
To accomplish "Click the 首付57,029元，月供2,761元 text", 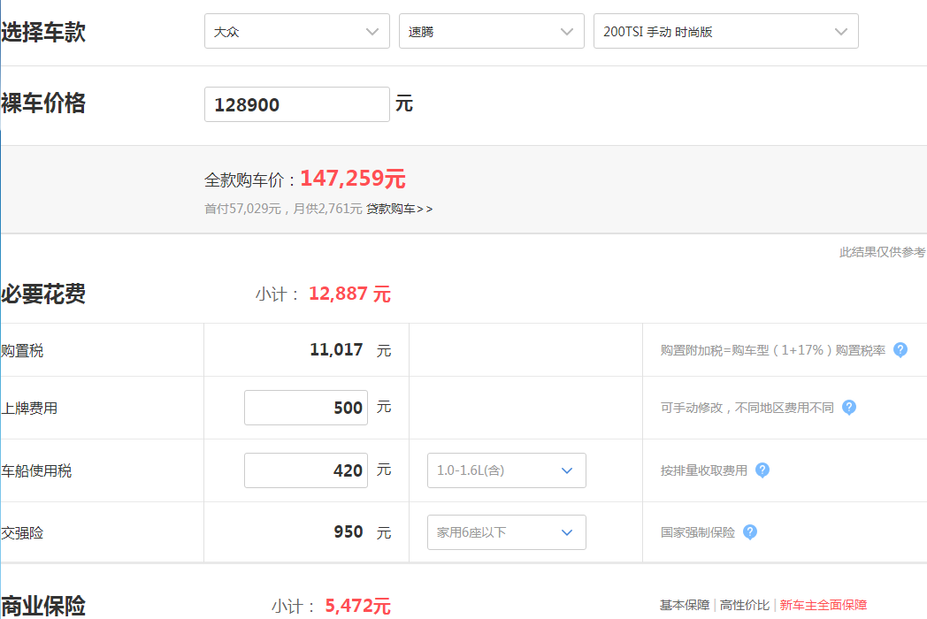I will pos(283,209).
